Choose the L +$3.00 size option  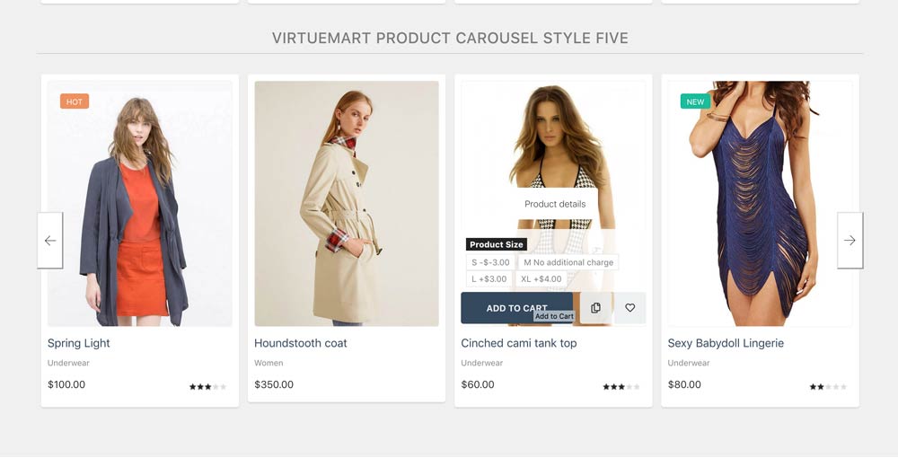tap(489, 279)
